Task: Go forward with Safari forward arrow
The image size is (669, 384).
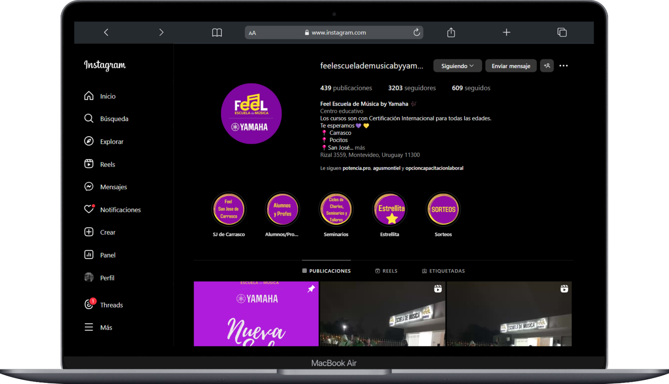Action: 161,32
